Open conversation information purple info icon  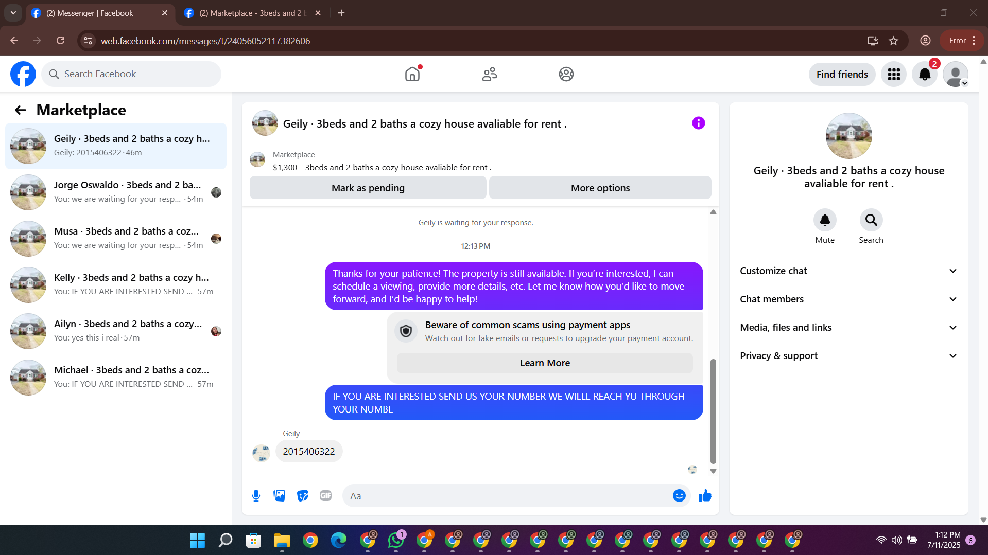(699, 123)
